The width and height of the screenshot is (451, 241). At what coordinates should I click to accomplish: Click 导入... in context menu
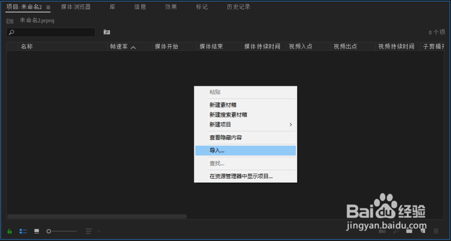coord(246,150)
